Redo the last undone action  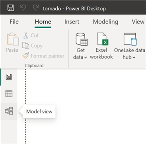tap(36, 8)
